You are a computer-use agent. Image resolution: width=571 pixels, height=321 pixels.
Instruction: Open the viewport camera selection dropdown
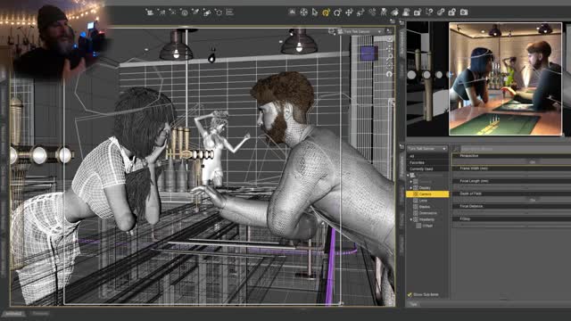(360, 32)
